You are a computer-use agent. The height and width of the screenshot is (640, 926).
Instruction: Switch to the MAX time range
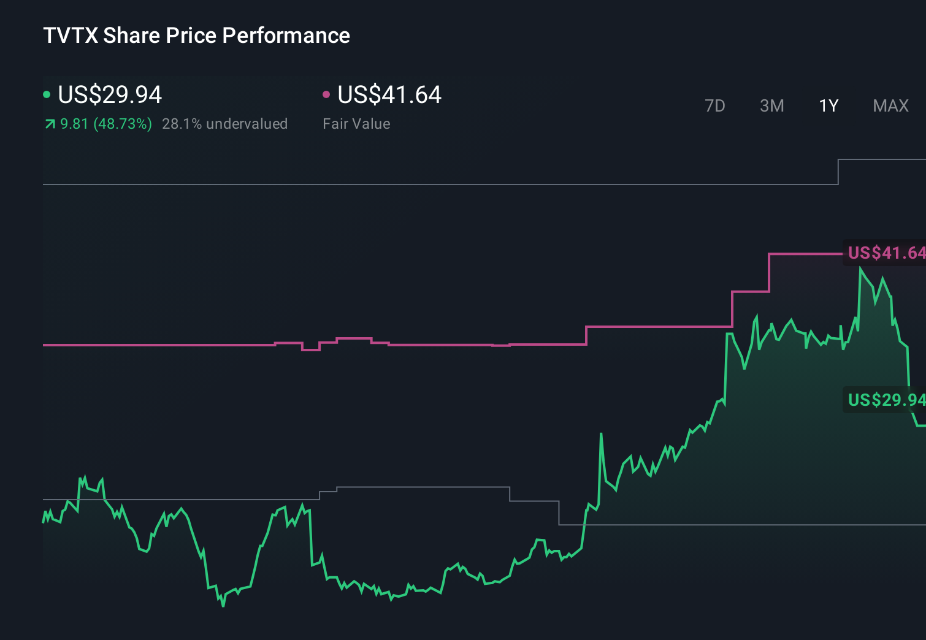click(x=890, y=105)
